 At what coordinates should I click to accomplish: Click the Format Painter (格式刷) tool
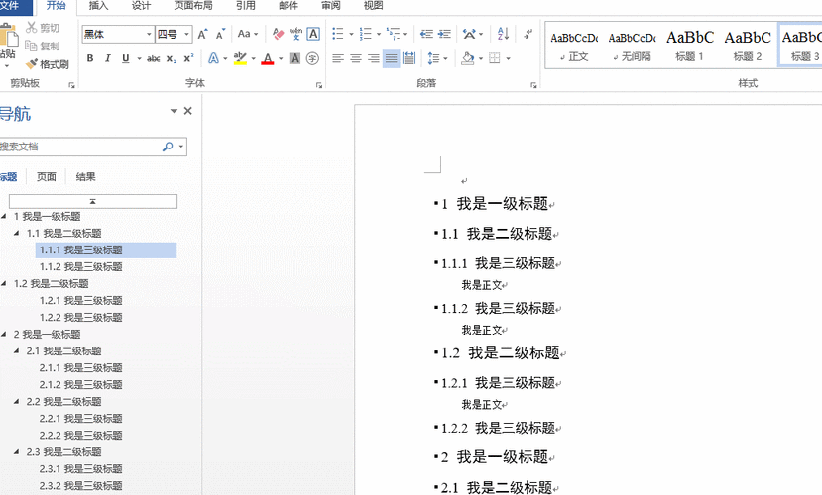[47, 64]
